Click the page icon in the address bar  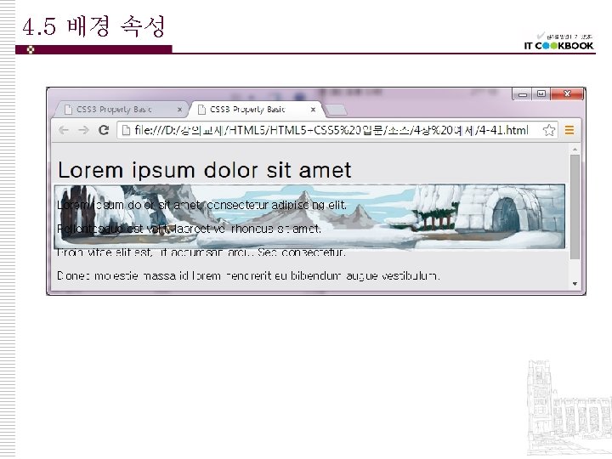pos(126,130)
